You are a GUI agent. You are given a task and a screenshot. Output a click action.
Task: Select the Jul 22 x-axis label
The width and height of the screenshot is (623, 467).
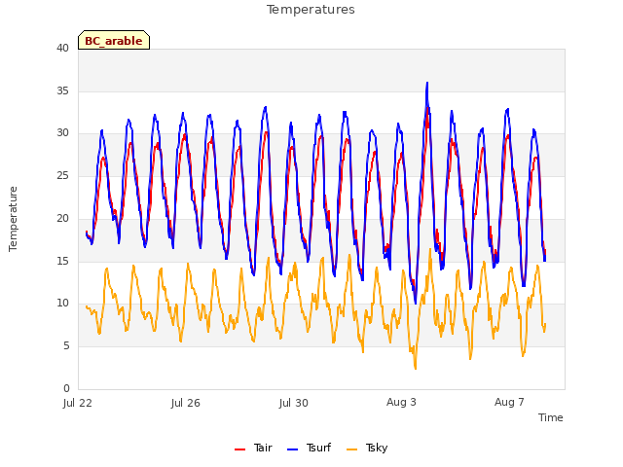pyautogui.click(x=78, y=403)
